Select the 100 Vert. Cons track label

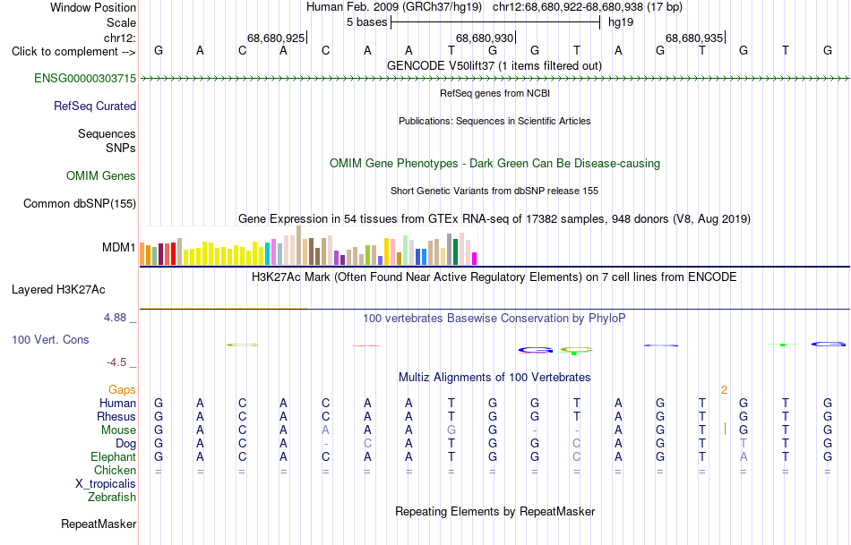pos(50,339)
